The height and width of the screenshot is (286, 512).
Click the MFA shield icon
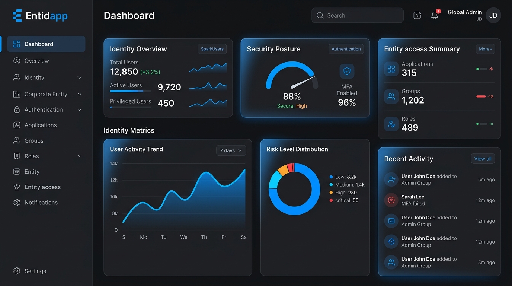pos(347,71)
